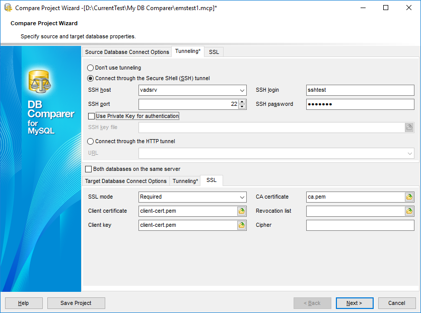
Task: Select Don't use tunneling option
Action: tap(91, 68)
